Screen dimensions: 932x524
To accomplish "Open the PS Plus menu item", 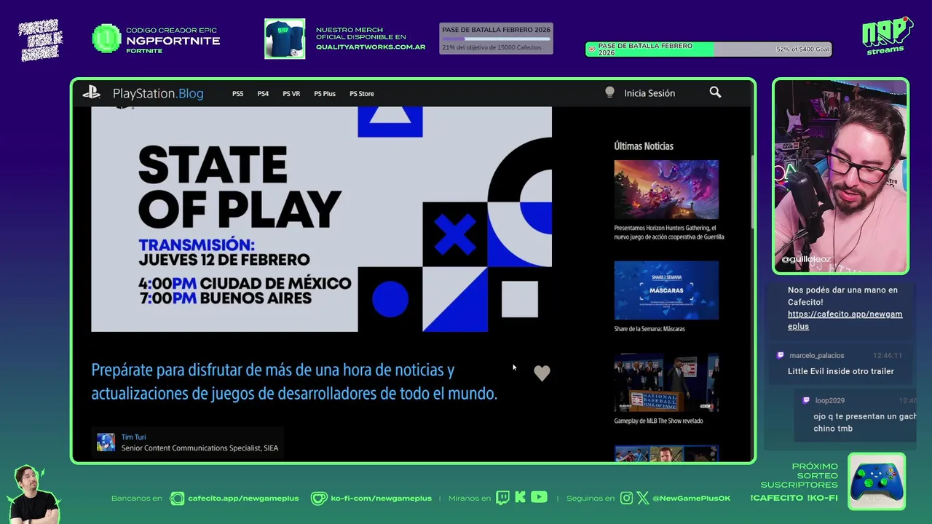I will (325, 93).
